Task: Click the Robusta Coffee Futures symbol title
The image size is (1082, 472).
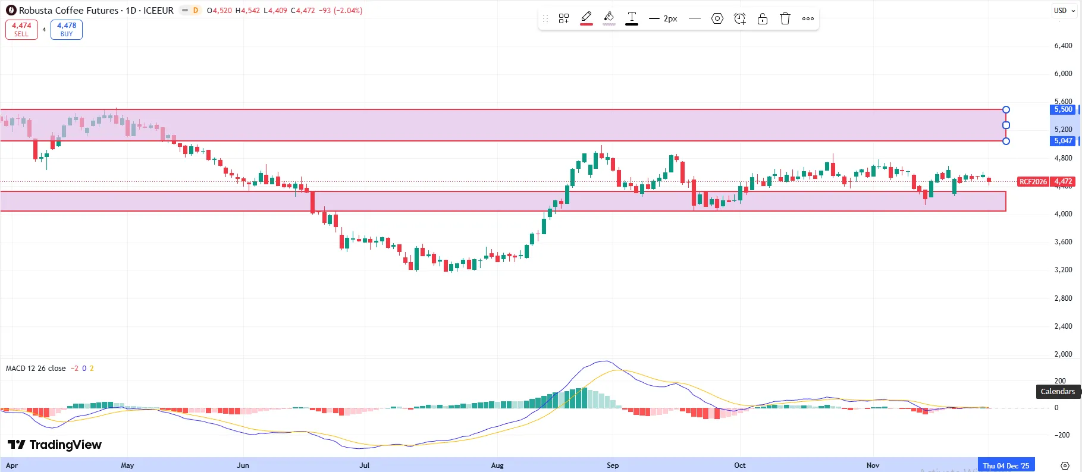Action: tap(68, 10)
